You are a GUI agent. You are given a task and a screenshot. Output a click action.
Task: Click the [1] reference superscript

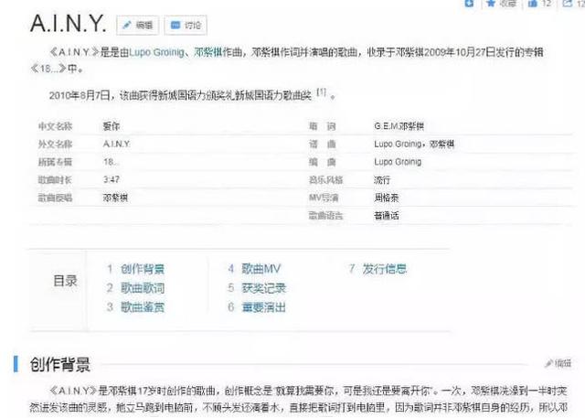(x=321, y=91)
